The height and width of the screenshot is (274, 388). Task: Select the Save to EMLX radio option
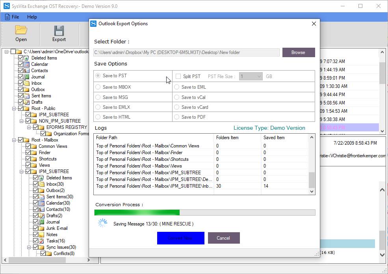(98, 107)
